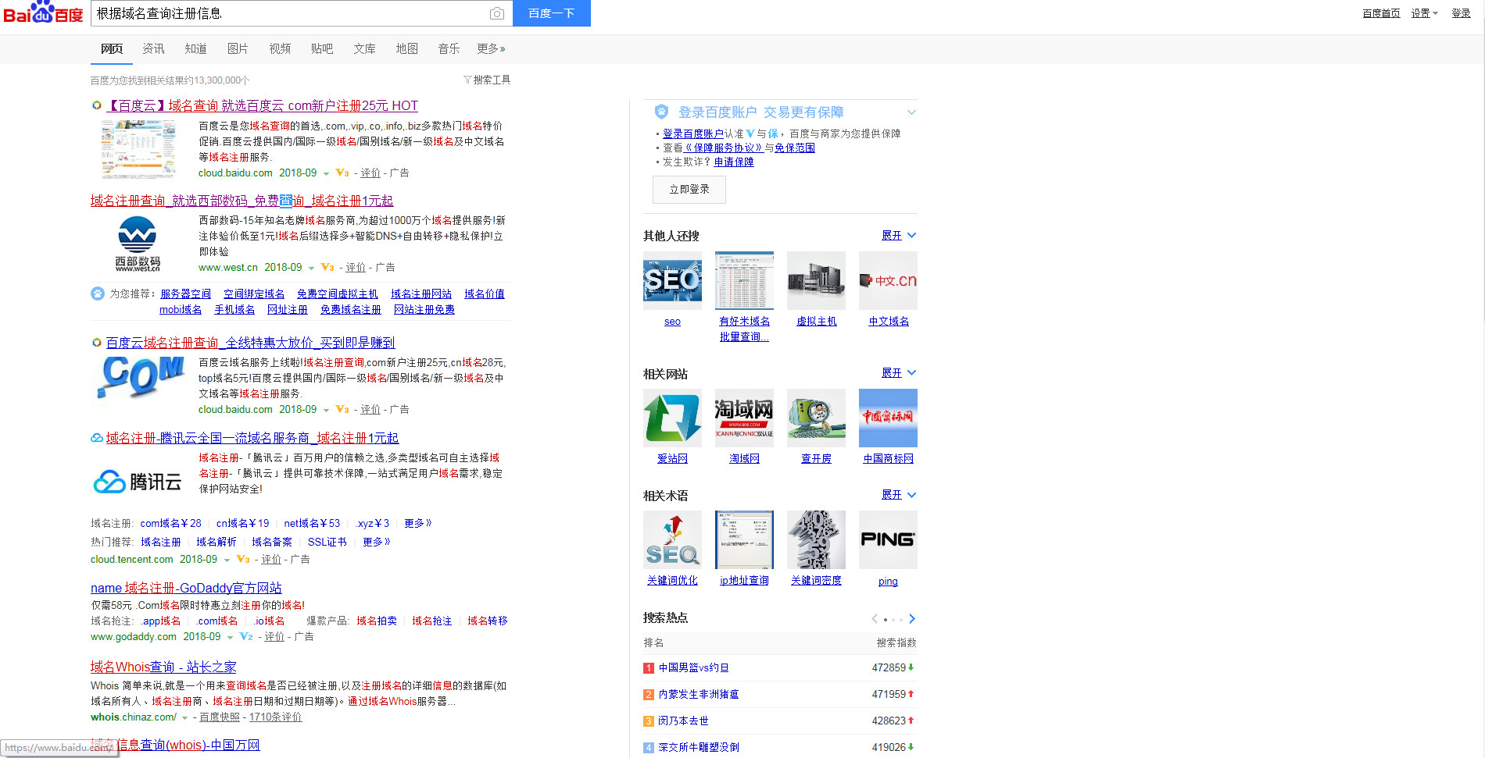Screen dimensions: 1485x758
Task: Expand the 其他人还搜 section
Action: tap(898, 235)
